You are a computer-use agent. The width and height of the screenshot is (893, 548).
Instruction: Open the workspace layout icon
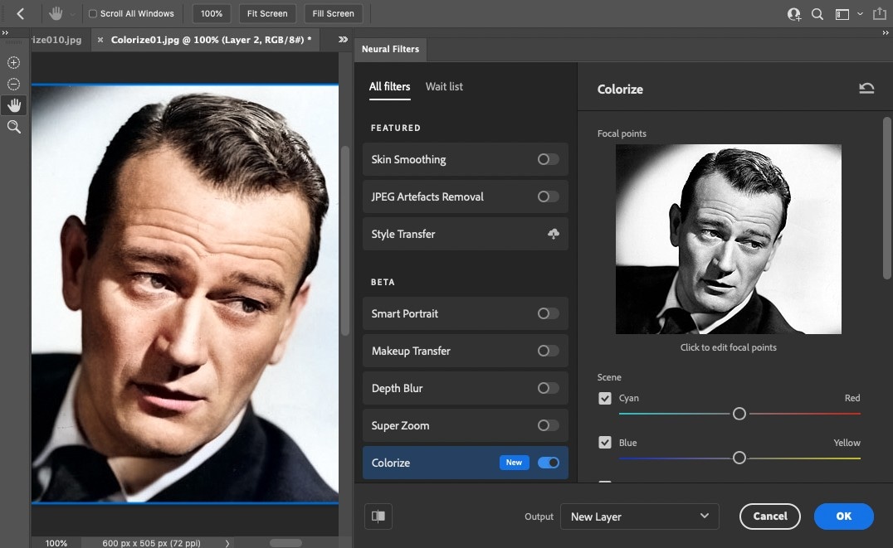(x=842, y=14)
